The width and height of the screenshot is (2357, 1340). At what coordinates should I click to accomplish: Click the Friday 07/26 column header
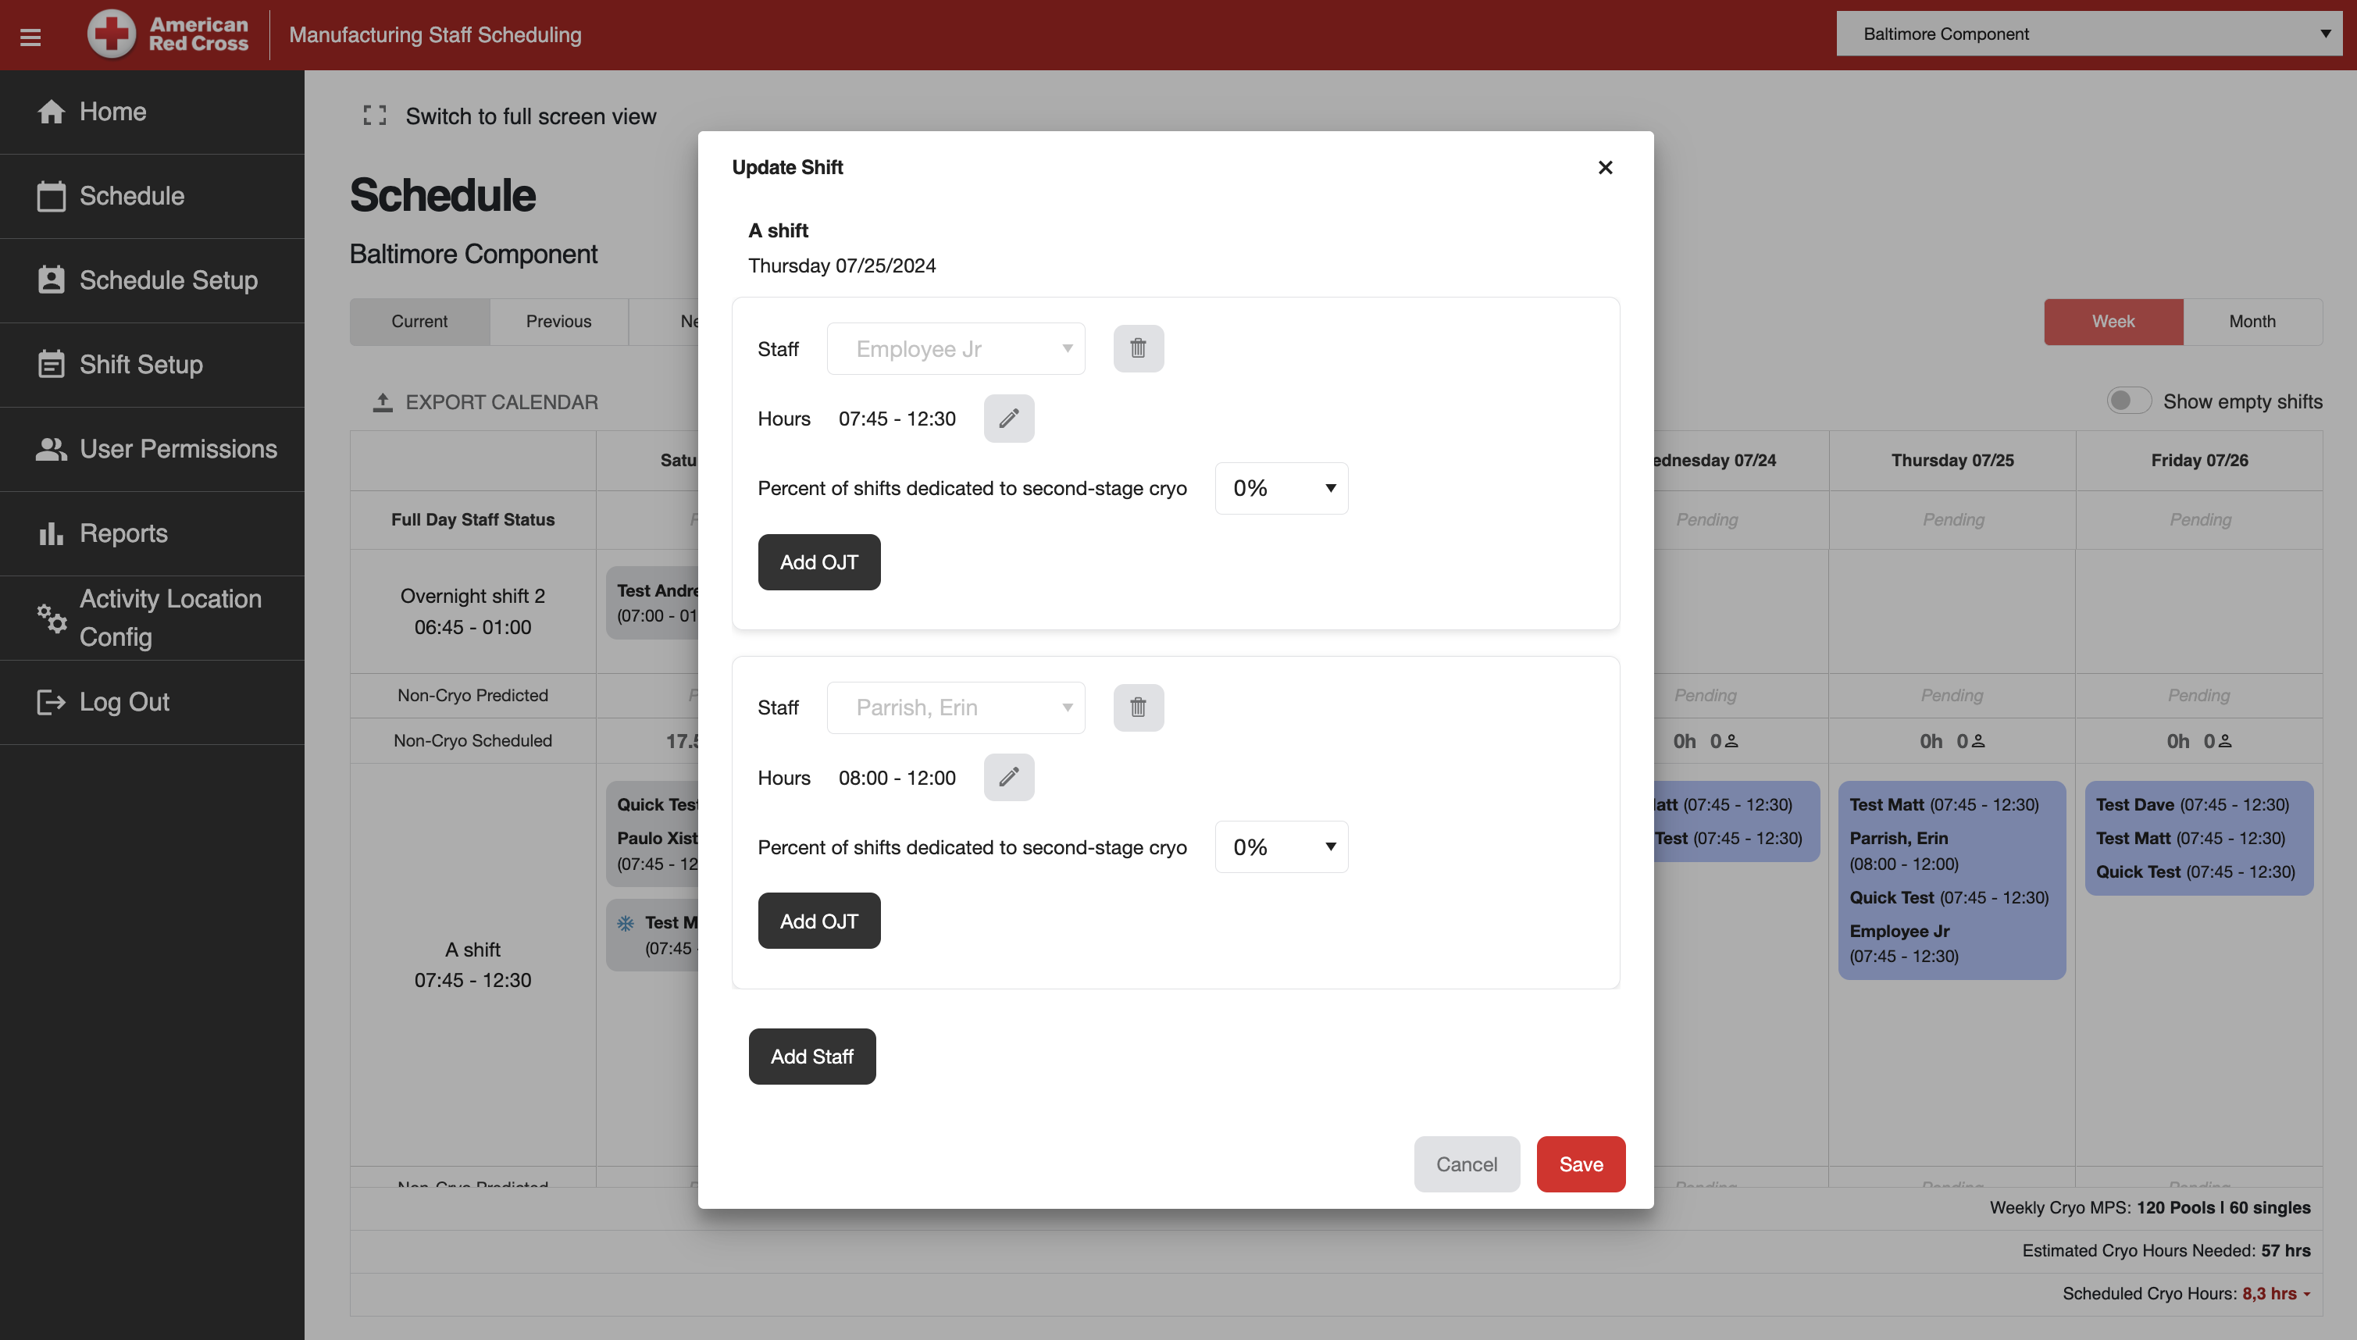2199,460
